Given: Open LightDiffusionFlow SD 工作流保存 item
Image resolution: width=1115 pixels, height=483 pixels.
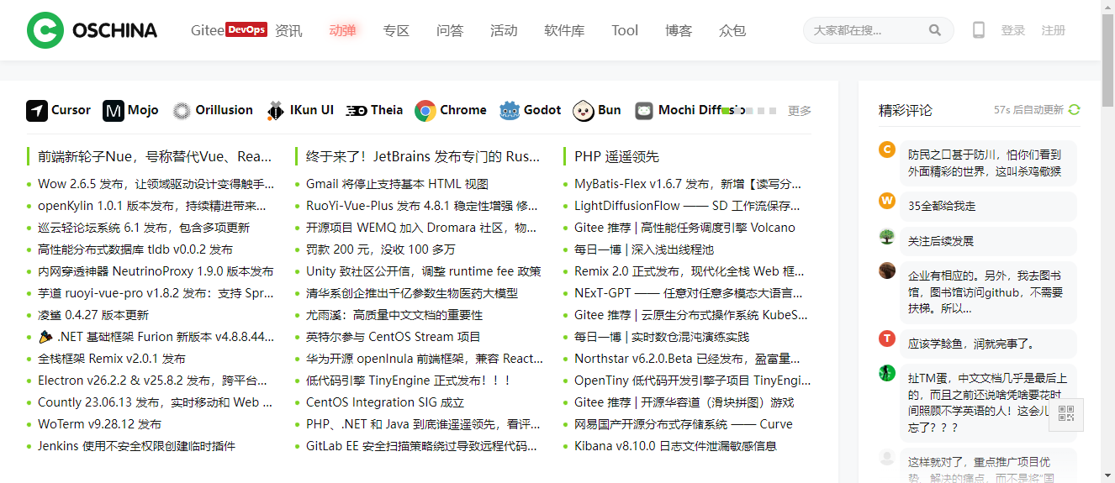Looking at the screenshot, I should pos(688,206).
